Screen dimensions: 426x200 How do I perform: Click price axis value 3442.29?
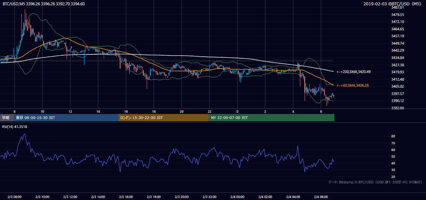click(x=398, y=50)
